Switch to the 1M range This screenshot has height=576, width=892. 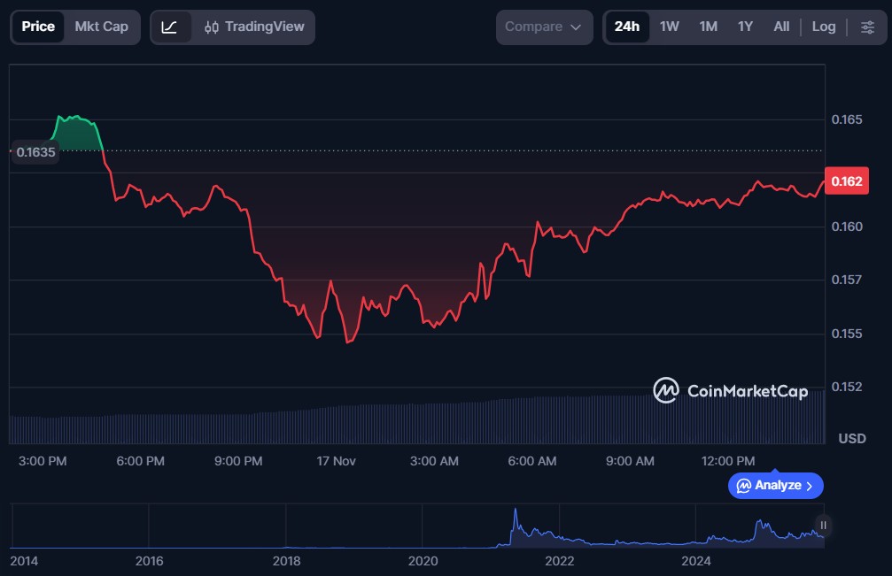point(708,27)
